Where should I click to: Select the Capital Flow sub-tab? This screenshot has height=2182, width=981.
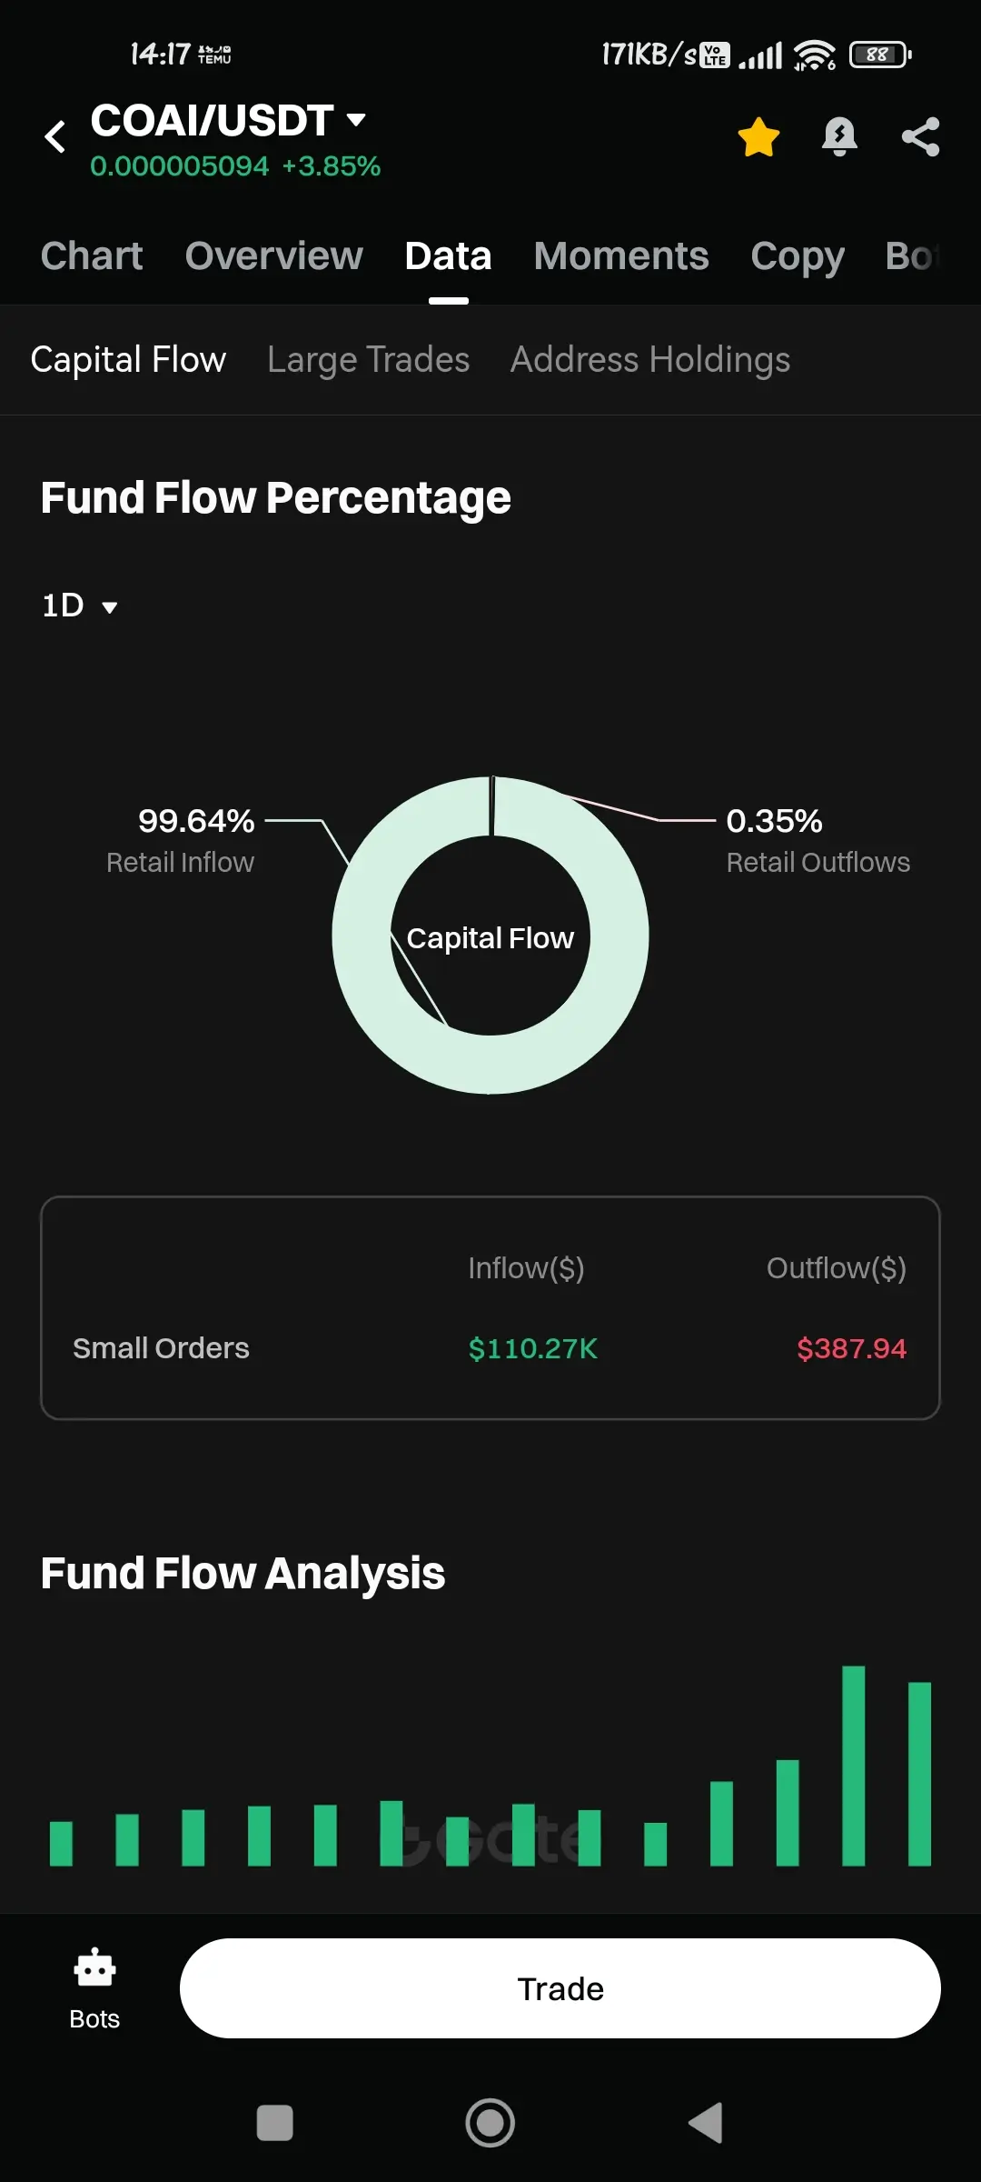(128, 360)
